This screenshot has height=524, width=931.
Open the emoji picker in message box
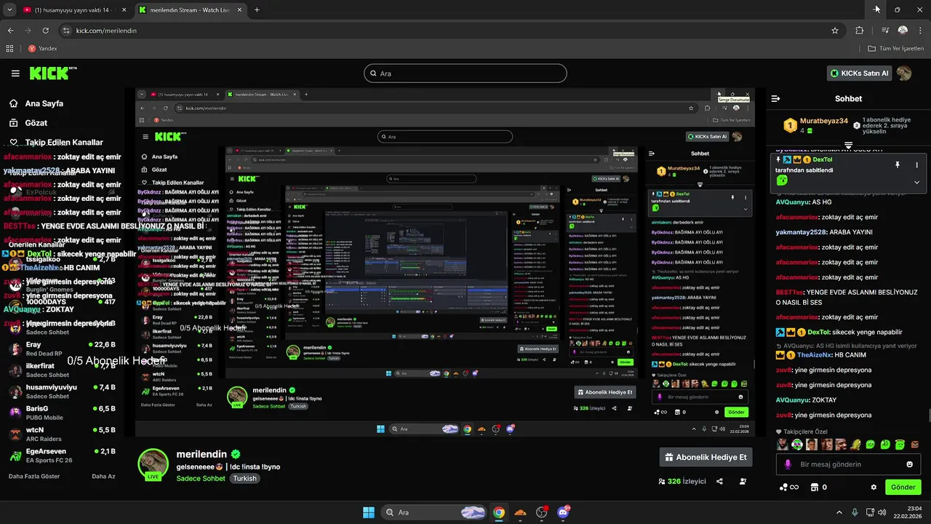pyautogui.click(x=909, y=464)
